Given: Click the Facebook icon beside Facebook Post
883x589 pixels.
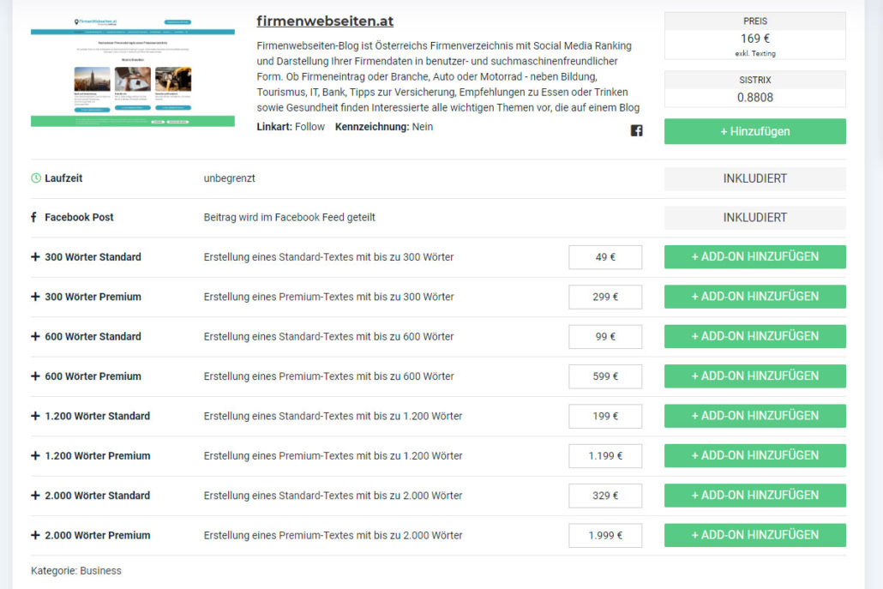Looking at the screenshot, I should [x=35, y=218].
